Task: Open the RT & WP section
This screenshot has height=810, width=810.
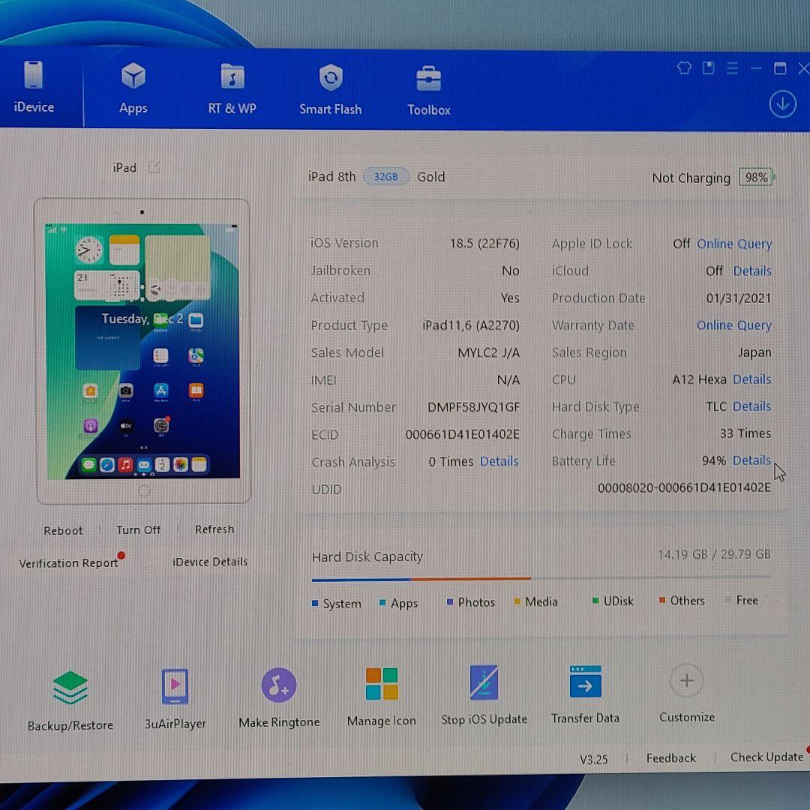Action: 232,88
